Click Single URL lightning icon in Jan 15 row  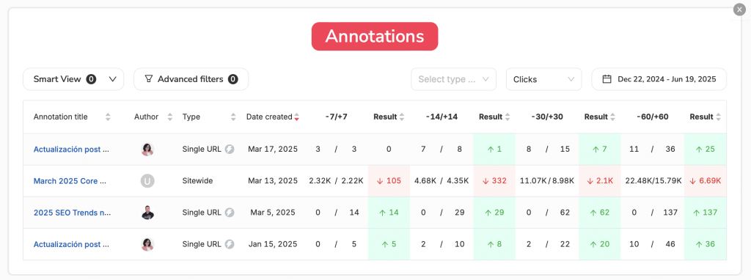pos(230,244)
